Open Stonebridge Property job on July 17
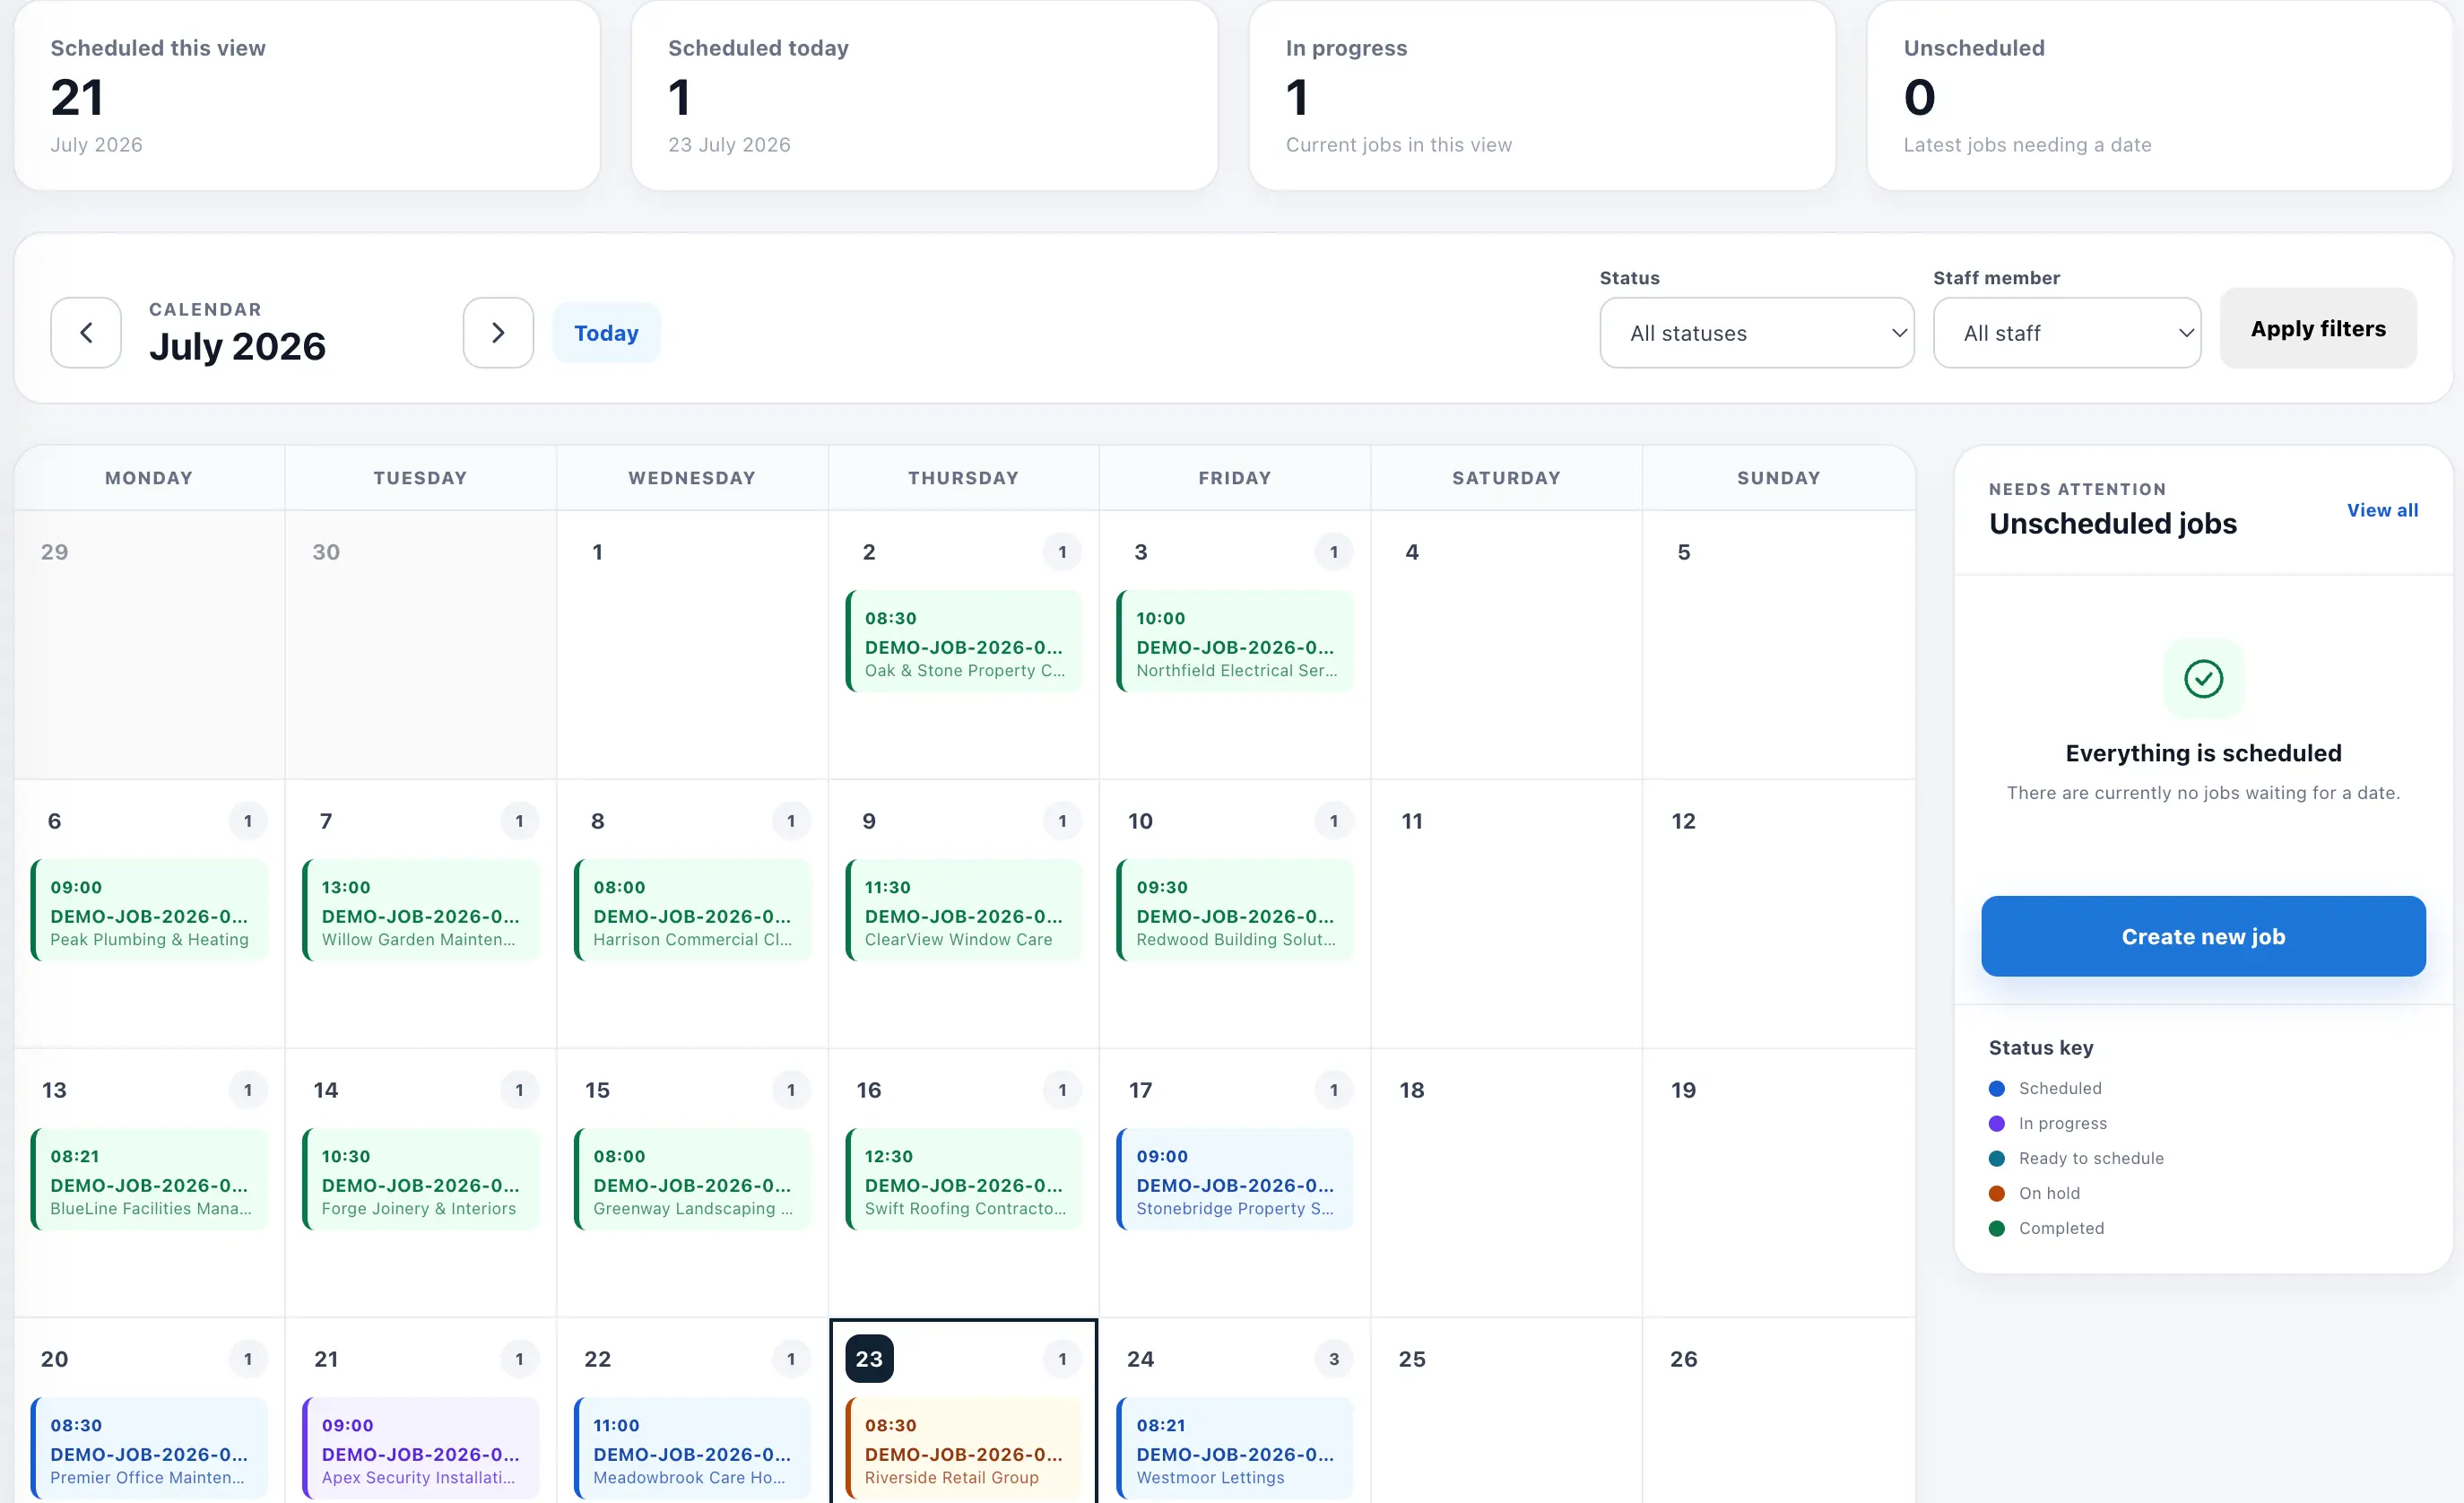 click(1235, 1180)
